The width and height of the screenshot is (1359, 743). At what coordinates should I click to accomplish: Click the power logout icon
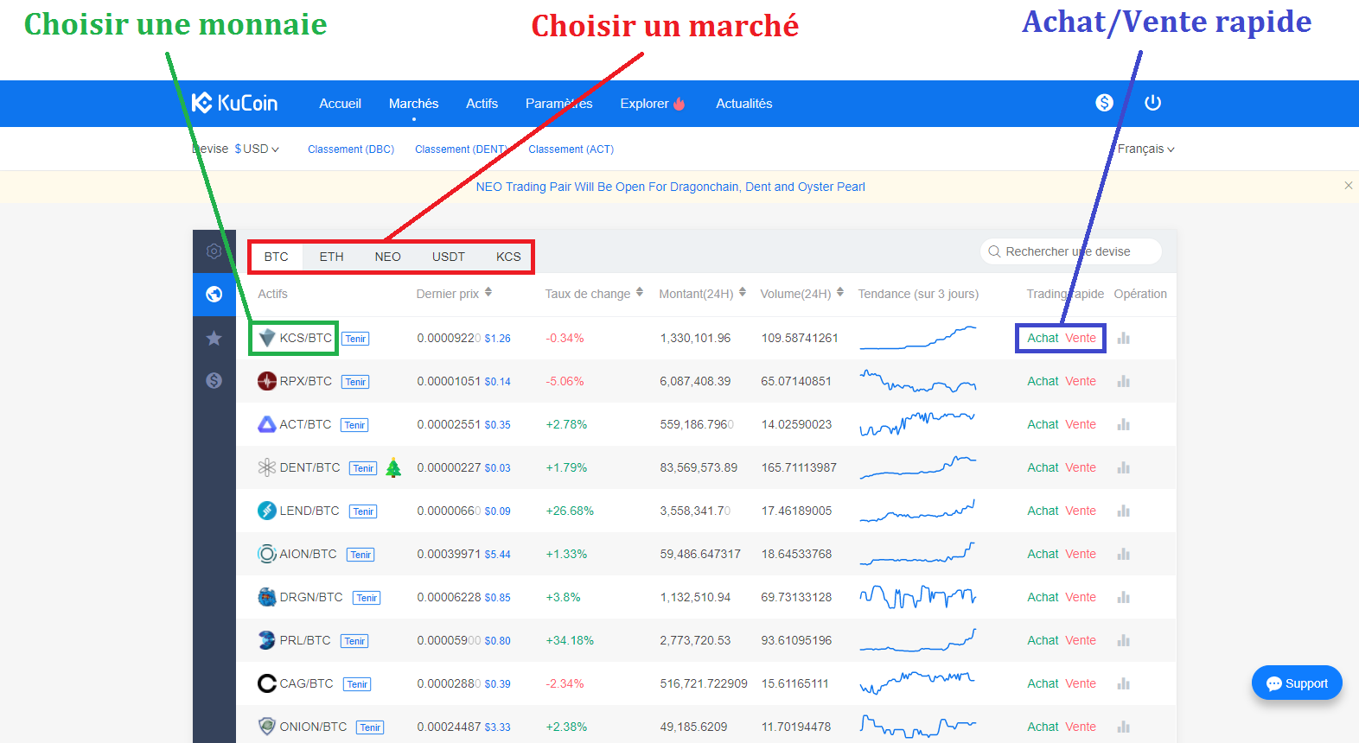(1152, 103)
